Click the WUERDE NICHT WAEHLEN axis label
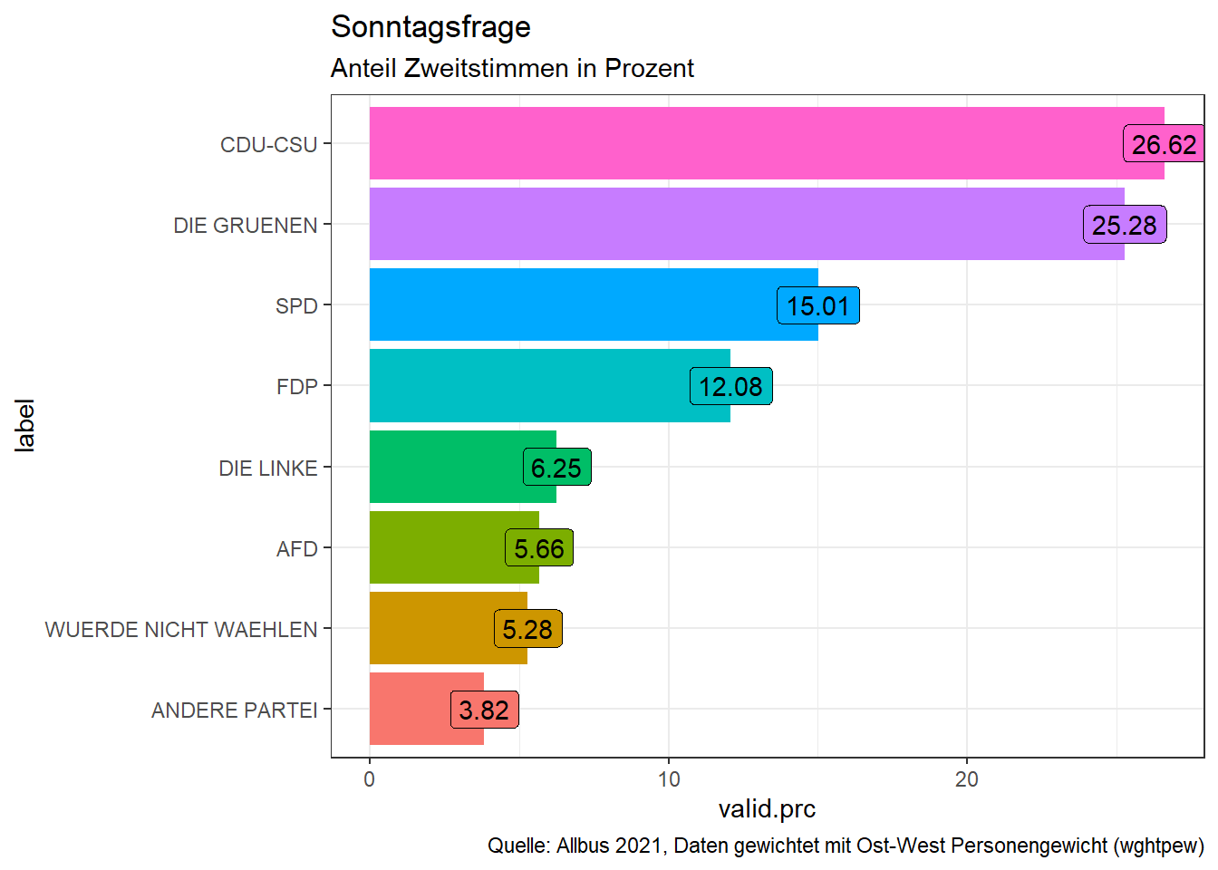This screenshot has width=1218, height=870. tap(181, 630)
